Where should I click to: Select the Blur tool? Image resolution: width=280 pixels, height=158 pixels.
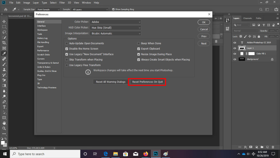tap(4, 91)
